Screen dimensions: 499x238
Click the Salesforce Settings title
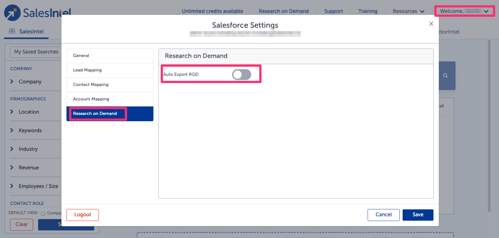click(245, 25)
